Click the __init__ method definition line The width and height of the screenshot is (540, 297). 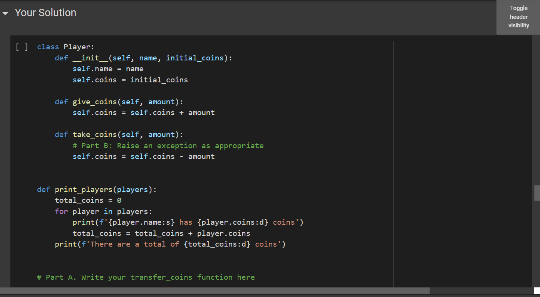click(x=143, y=58)
